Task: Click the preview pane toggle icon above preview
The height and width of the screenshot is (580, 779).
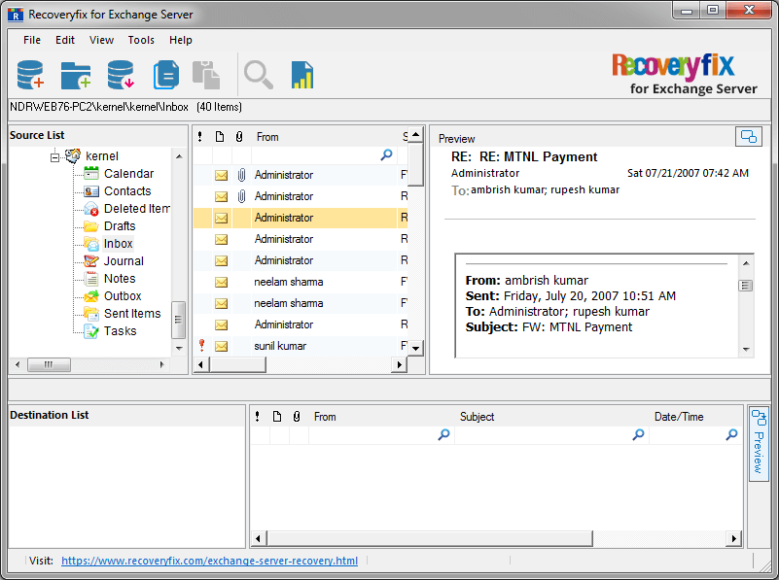Action: 749,136
